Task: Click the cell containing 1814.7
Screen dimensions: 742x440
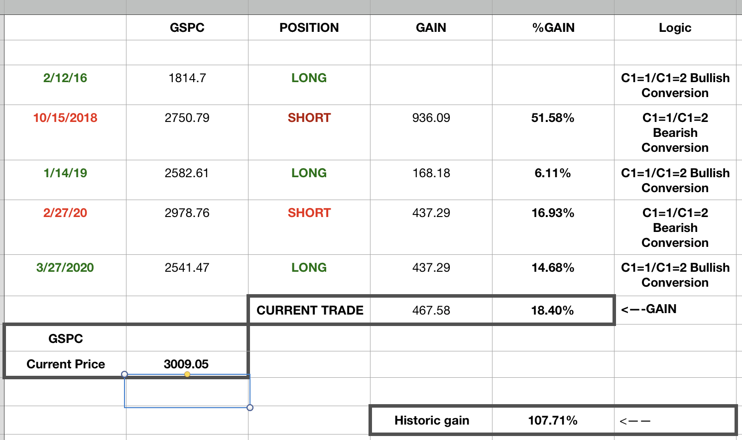Action: click(x=187, y=78)
